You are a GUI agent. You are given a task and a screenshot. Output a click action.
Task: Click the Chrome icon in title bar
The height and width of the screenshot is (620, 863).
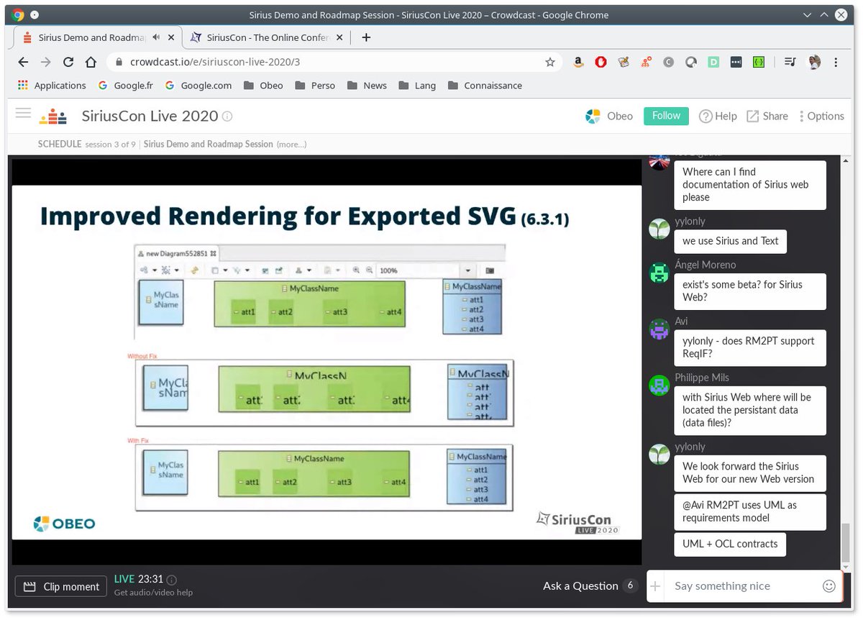(x=17, y=14)
